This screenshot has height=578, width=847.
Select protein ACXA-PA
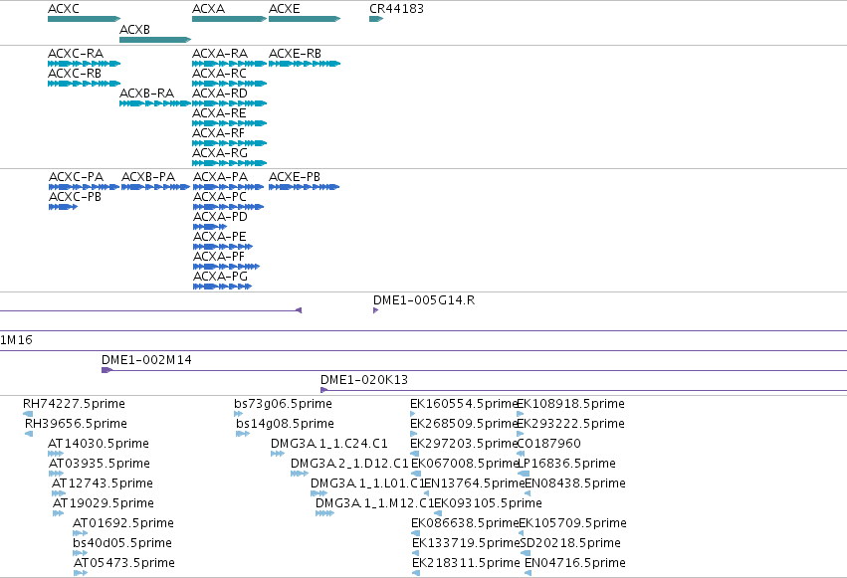tap(229, 187)
